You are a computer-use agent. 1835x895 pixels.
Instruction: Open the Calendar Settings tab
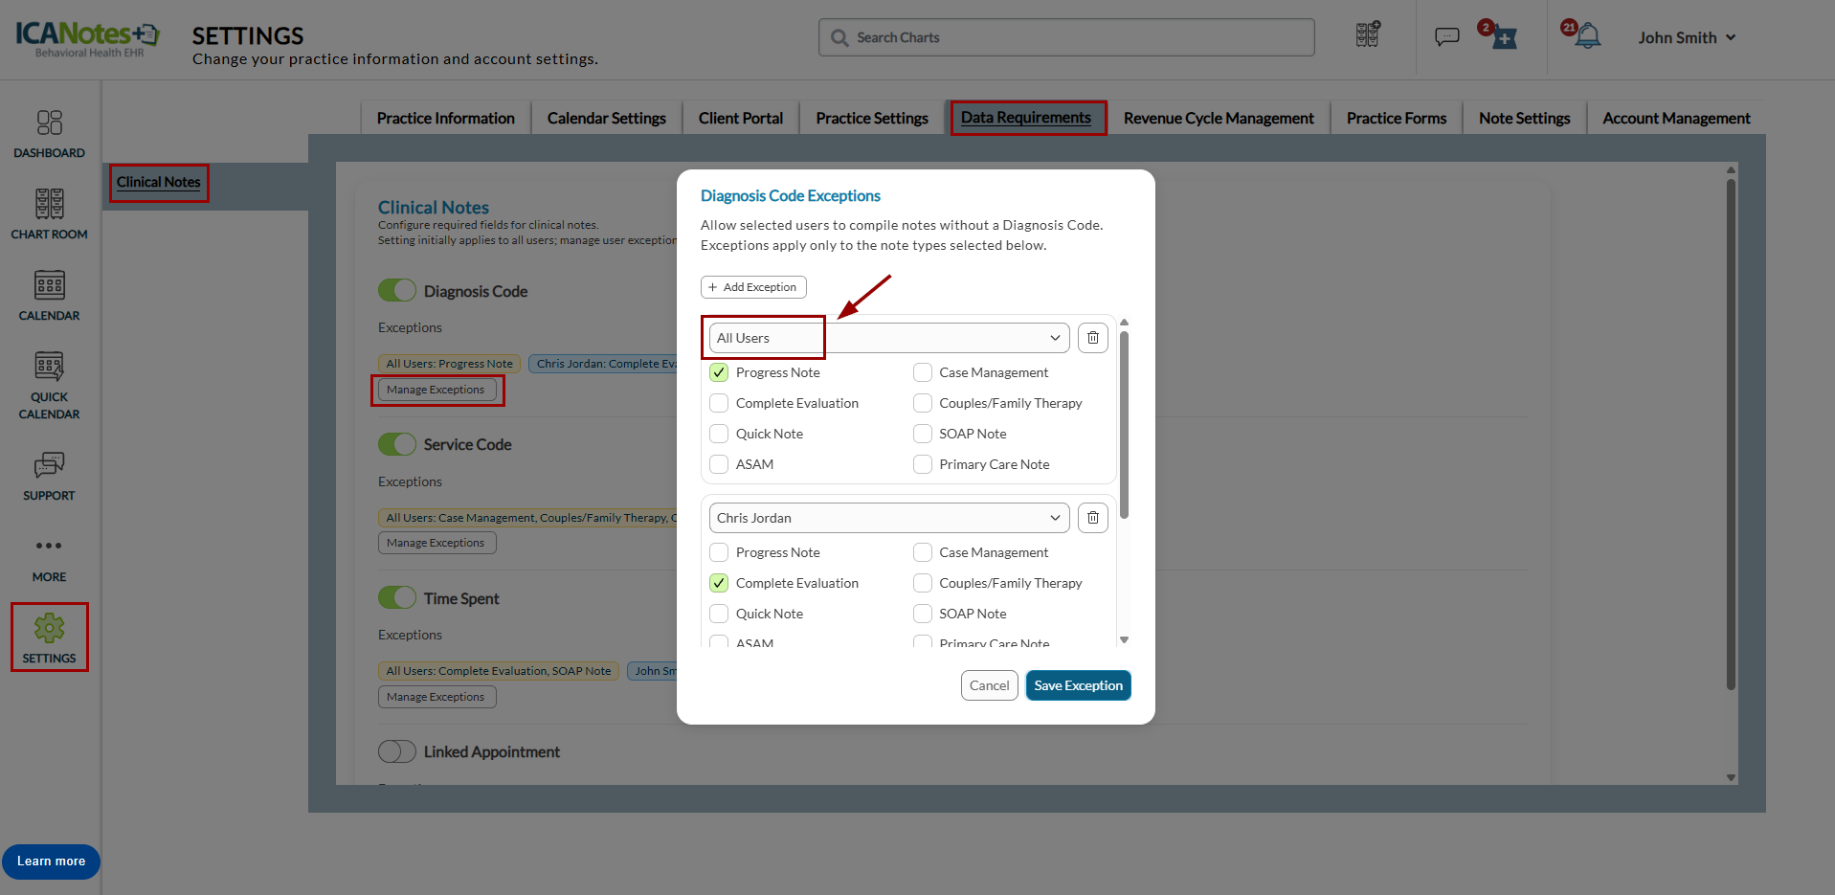[606, 118]
